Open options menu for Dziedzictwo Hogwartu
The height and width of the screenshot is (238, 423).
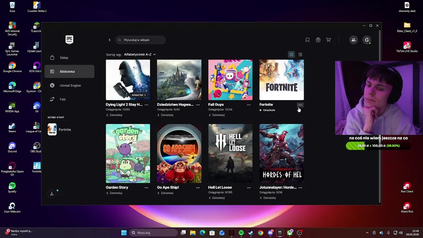tap(198, 105)
